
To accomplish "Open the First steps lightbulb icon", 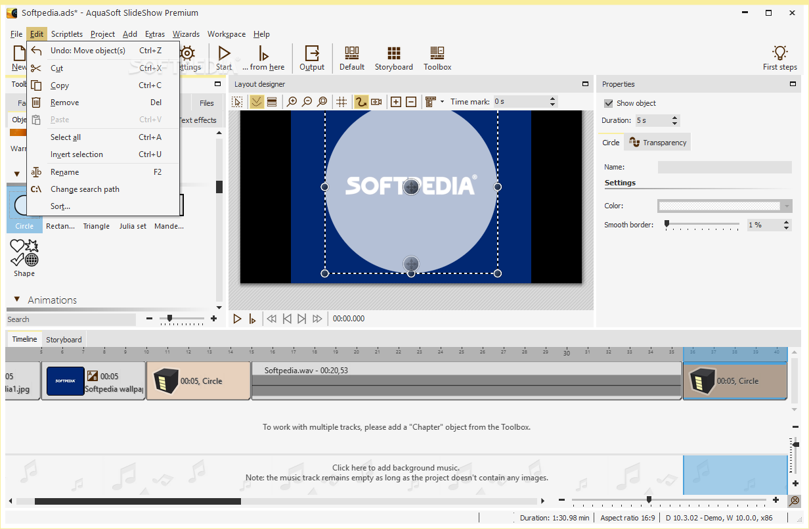I will 780,53.
